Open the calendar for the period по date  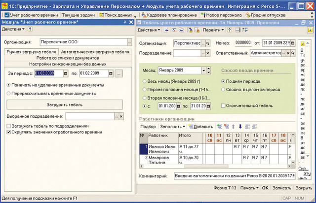tap(111, 73)
